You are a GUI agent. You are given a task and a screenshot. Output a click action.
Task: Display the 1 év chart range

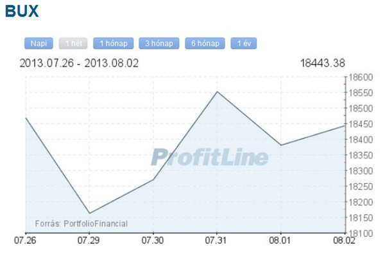click(244, 44)
